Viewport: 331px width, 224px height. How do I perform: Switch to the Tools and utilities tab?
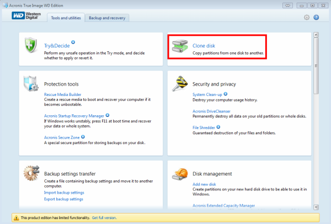point(66,18)
